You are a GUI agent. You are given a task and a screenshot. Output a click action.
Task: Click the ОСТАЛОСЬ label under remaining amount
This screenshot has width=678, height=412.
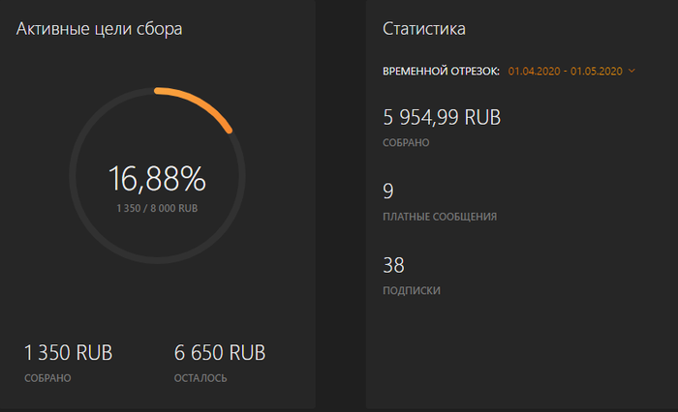(x=200, y=377)
